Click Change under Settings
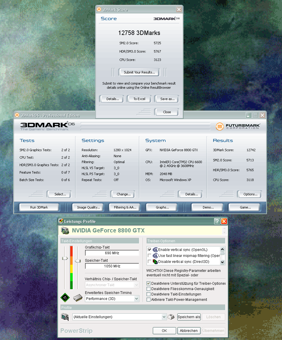 point(123,194)
